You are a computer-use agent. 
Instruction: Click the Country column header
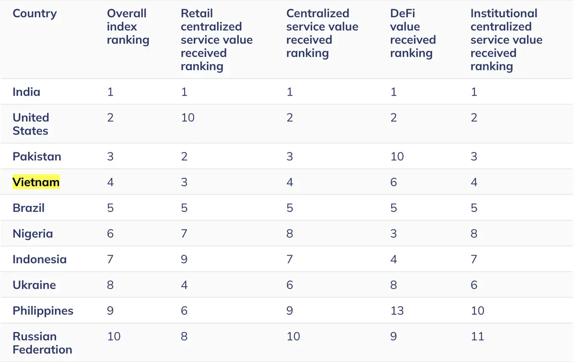[x=35, y=13]
